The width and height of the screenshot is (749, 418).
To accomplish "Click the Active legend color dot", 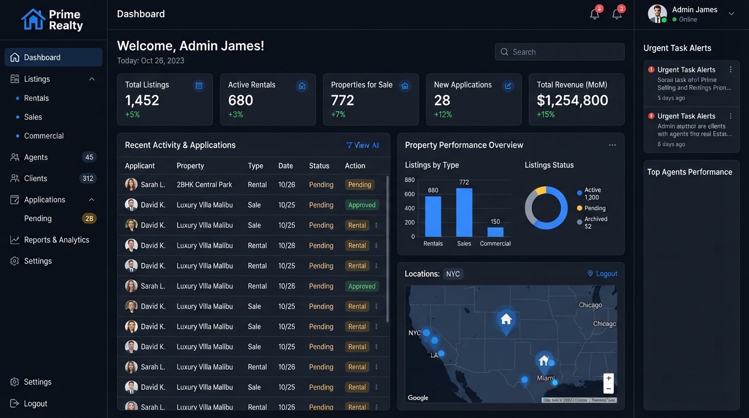I will 580,193.
